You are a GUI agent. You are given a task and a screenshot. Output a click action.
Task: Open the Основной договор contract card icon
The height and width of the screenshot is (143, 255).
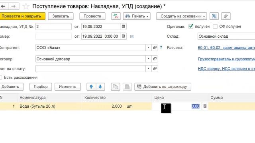(x=155, y=59)
